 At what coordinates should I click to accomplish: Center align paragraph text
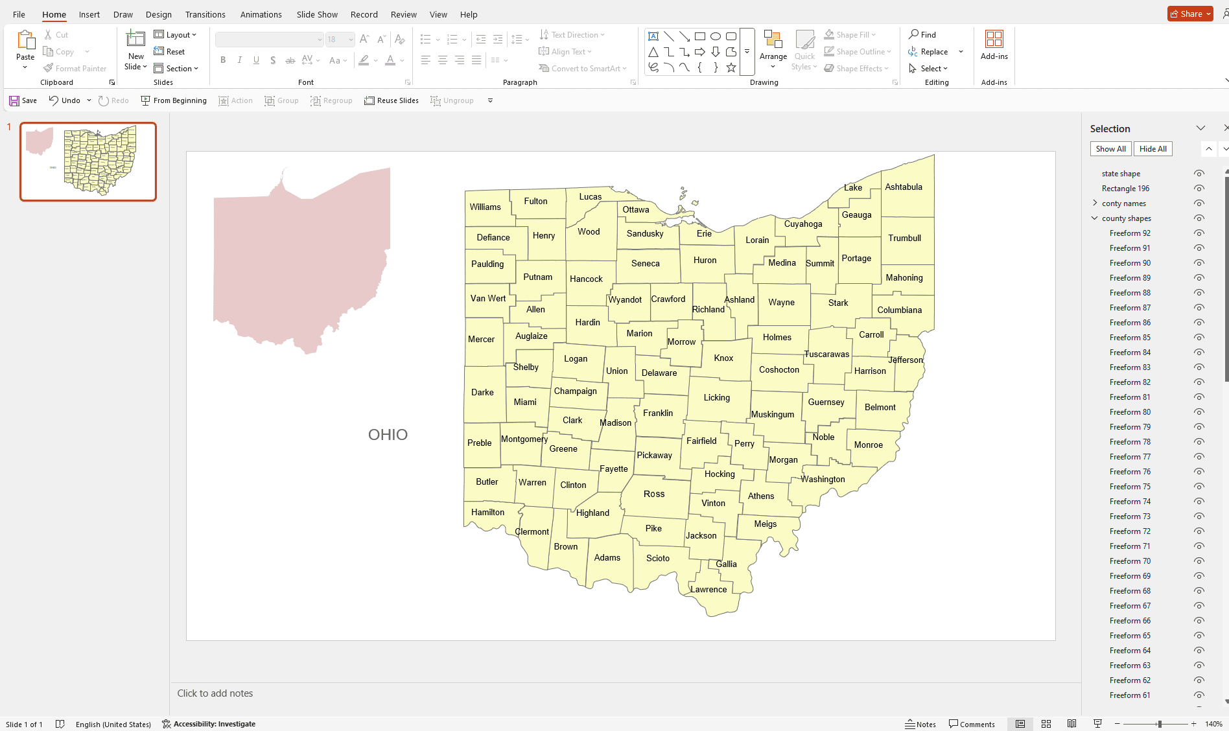[443, 60]
